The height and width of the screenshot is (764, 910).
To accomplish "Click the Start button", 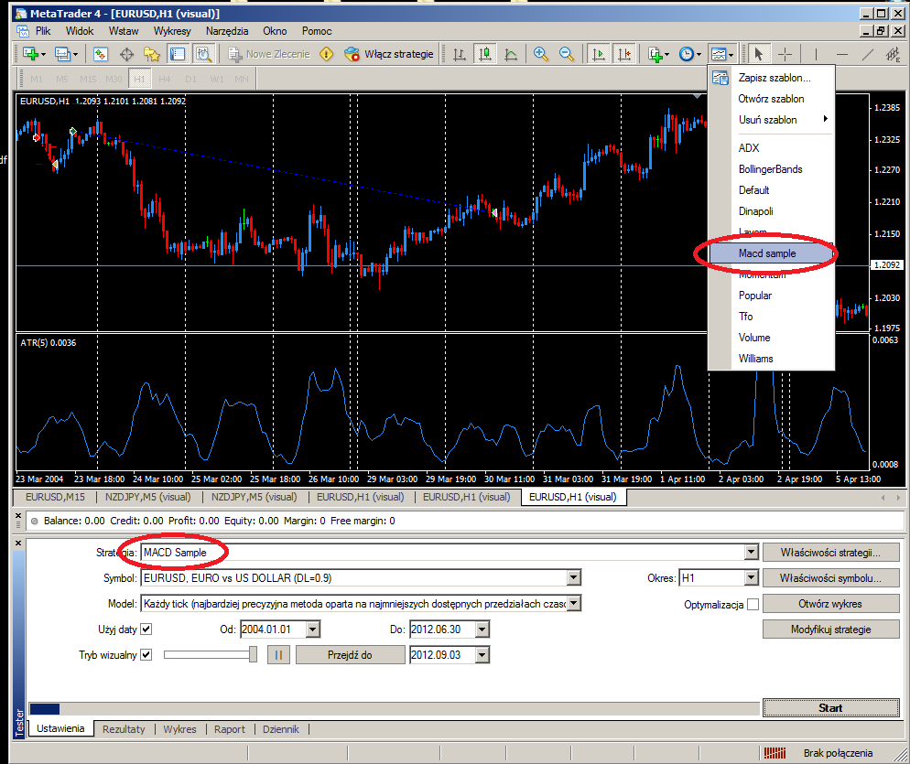I will (830, 708).
